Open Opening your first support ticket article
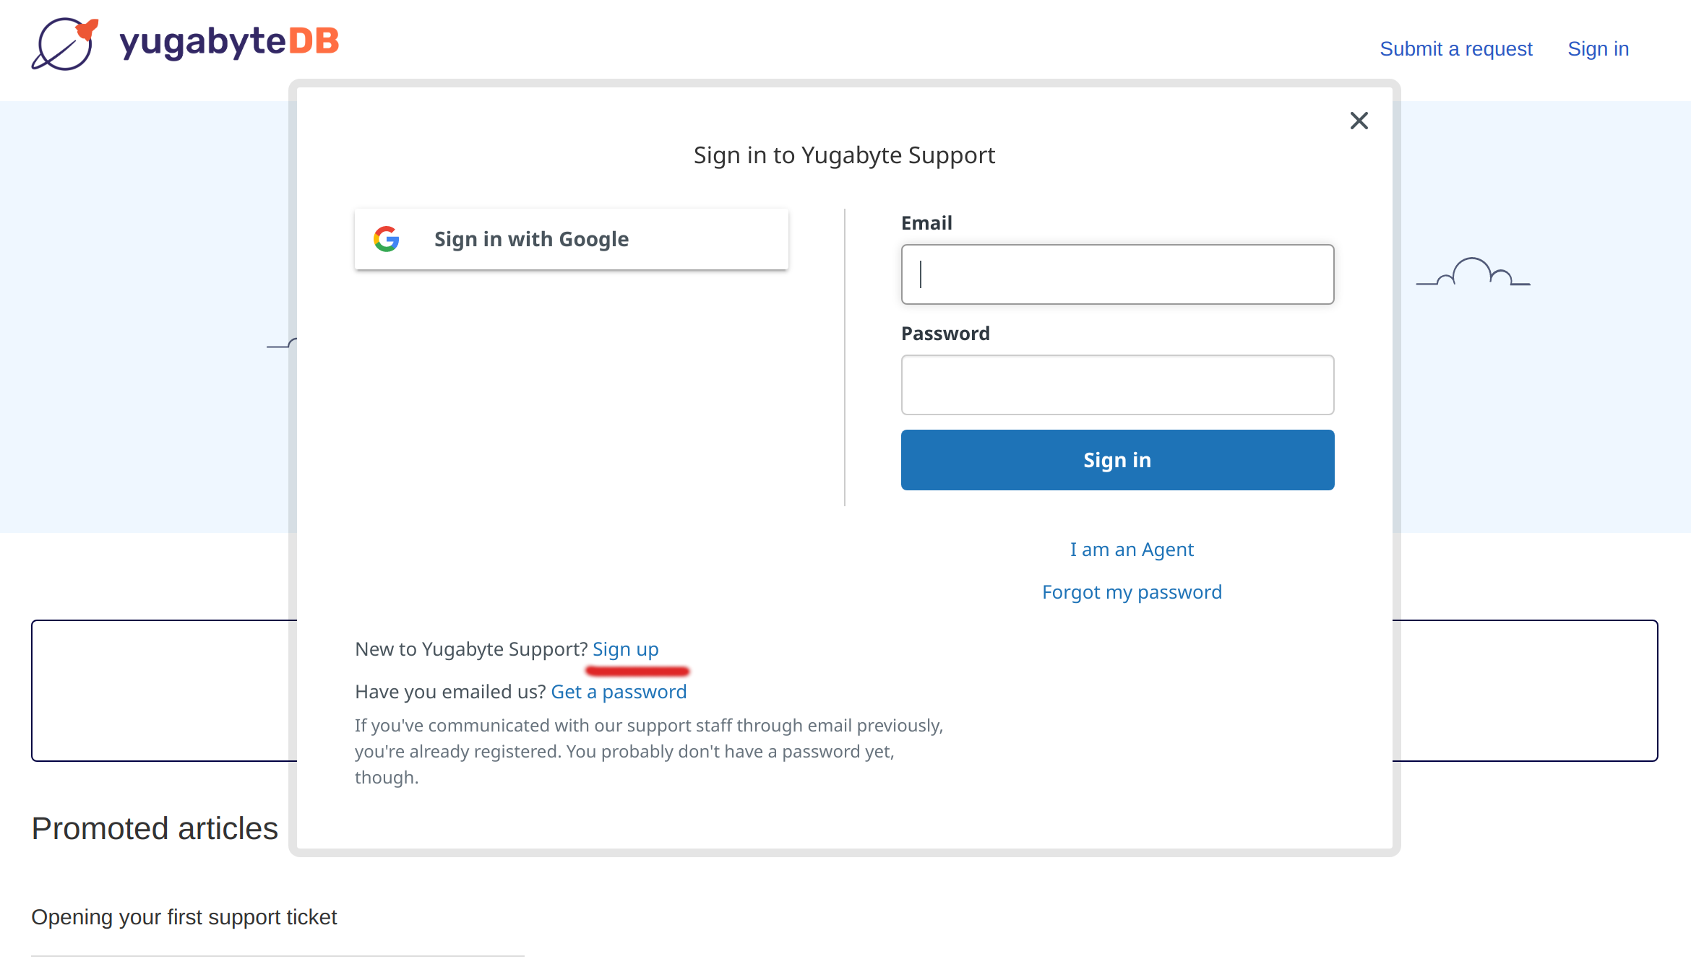This screenshot has width=1691, height=959. [x=184, y=917]
